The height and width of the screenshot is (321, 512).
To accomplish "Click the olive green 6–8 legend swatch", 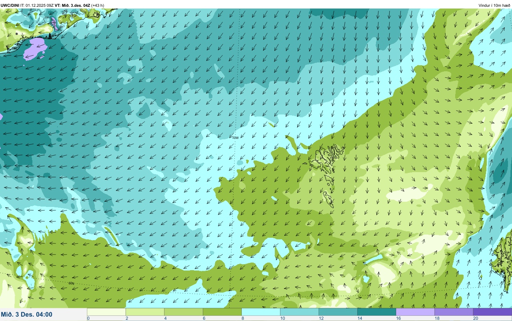I will 222,312.
